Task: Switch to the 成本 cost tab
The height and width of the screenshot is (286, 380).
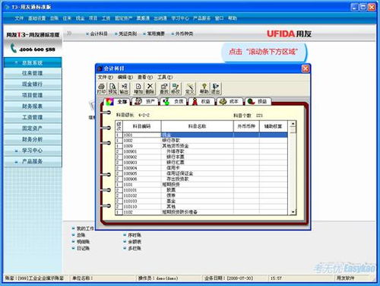Action: coord(230,102)
